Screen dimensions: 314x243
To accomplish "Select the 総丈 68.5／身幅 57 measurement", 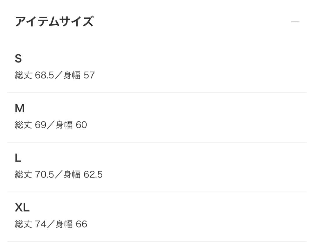I will 55,75.
